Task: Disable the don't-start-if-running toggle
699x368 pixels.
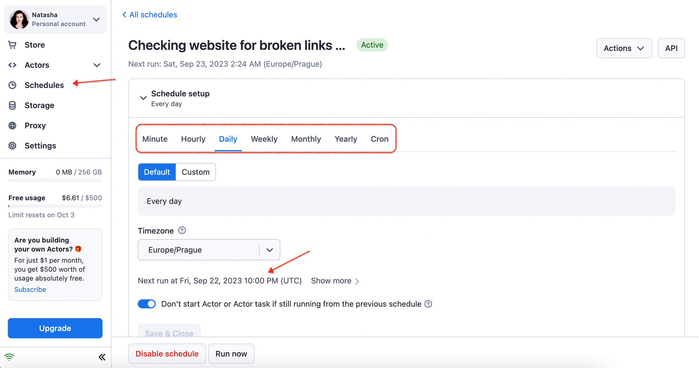Action: (x=146, y=304)
